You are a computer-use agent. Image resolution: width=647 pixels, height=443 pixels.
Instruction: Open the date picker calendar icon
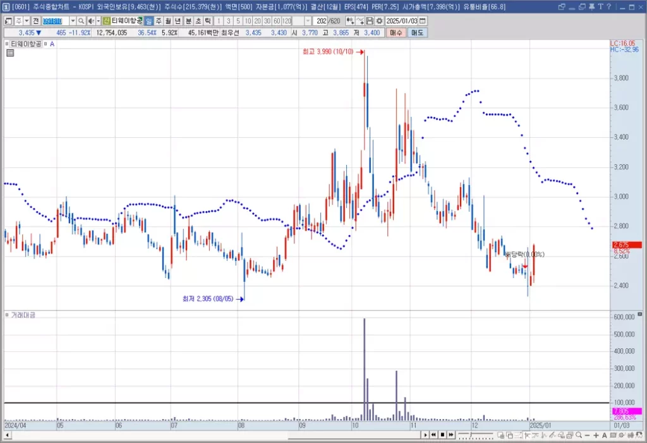[x=423, y=21]
